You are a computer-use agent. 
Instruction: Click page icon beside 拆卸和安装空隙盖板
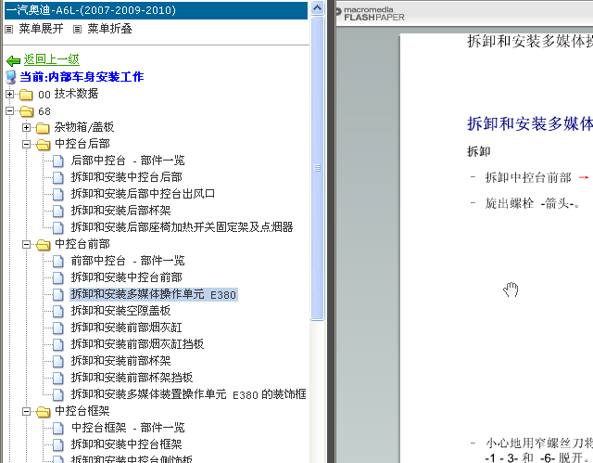tap(57, 311)
